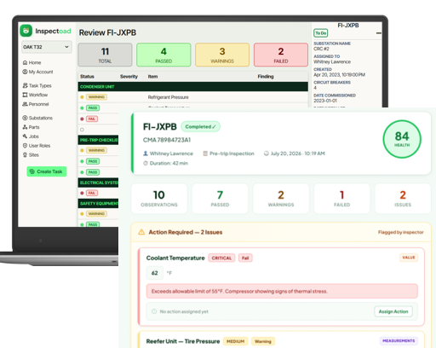Click the Finding column header
This screenshot has height=348, width=436.
pyautogui.click(x=266, y=77)
